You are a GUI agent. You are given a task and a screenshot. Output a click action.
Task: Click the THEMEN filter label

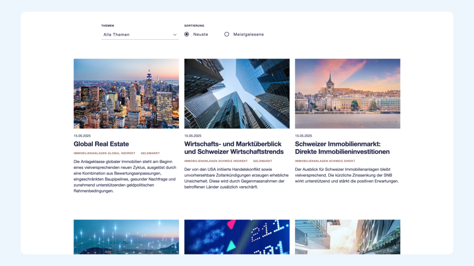click(107, 26)
